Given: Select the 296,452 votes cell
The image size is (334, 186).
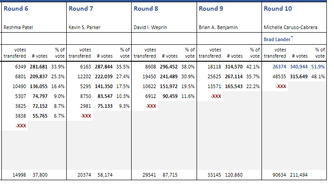Looking at the screenshot, I should tap(169, 67).
